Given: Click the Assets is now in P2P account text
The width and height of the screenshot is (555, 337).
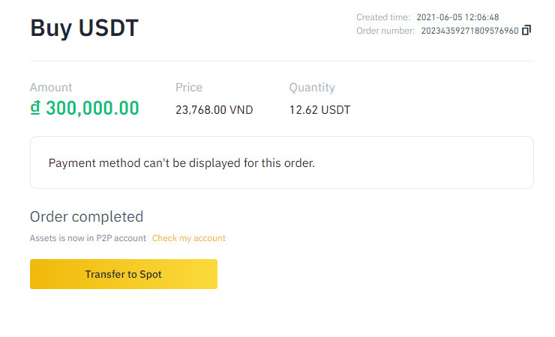Looking at the screenshot, I should (x=88, y=238).
